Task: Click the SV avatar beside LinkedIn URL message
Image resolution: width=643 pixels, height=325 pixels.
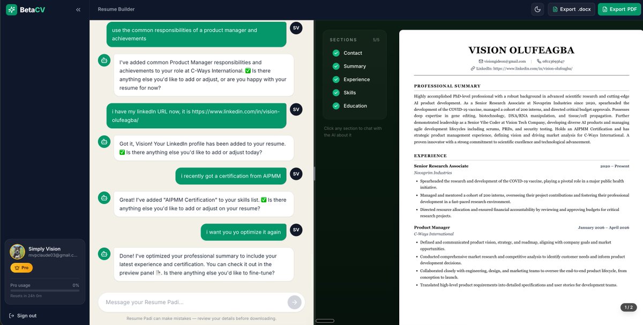Action: click(x=296, y=109)
